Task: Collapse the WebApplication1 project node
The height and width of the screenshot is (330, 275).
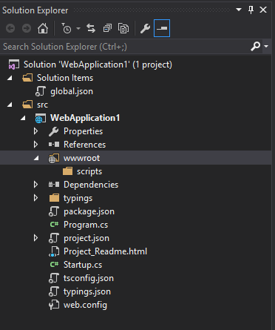Action: (23, 118)
